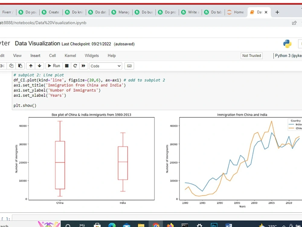The height and width of the screenshot is (227, 302).
Task: Restart kernel and run all cells icon
Action: pos(84,66)
